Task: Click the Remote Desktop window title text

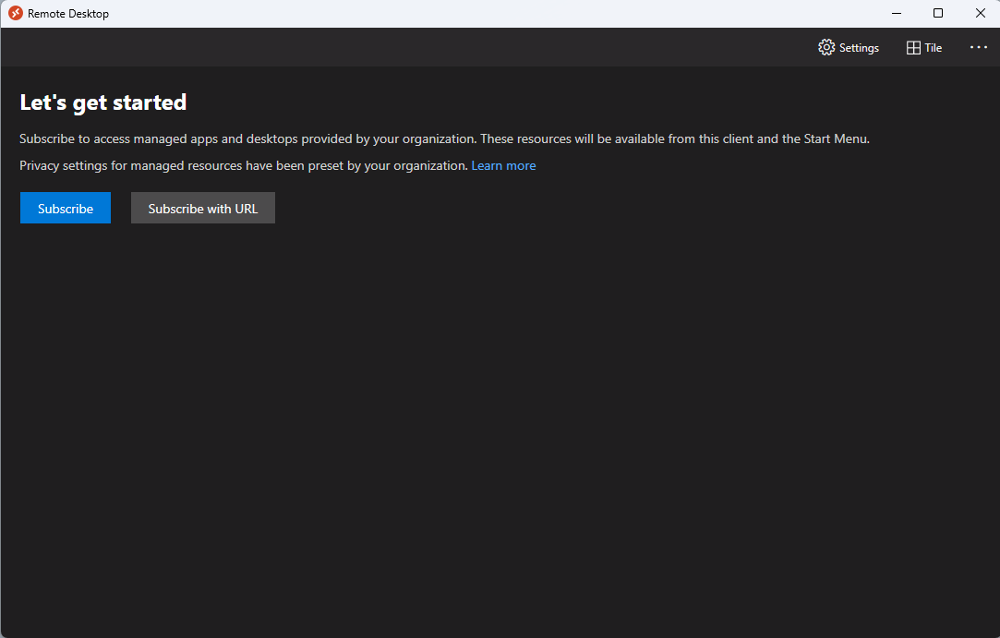Action: coord(68,14)
